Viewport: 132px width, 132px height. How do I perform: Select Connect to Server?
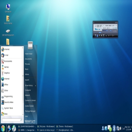click(x=30, y=100)
